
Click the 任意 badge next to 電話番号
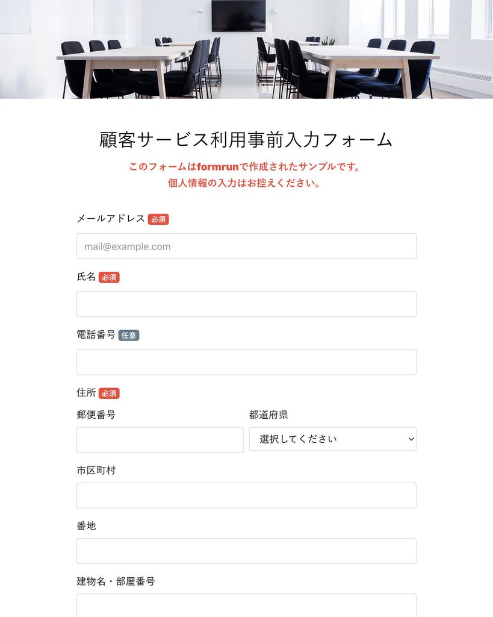(x=129, y=335)
